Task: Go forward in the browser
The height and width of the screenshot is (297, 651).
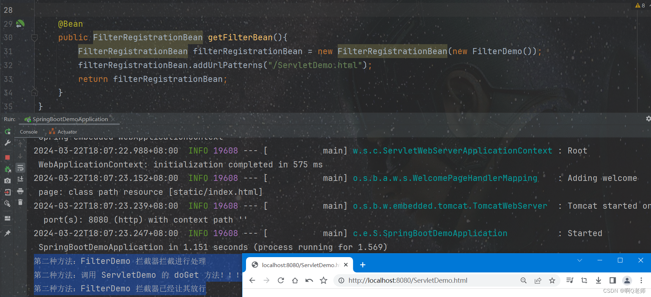Action: (266, 281)
